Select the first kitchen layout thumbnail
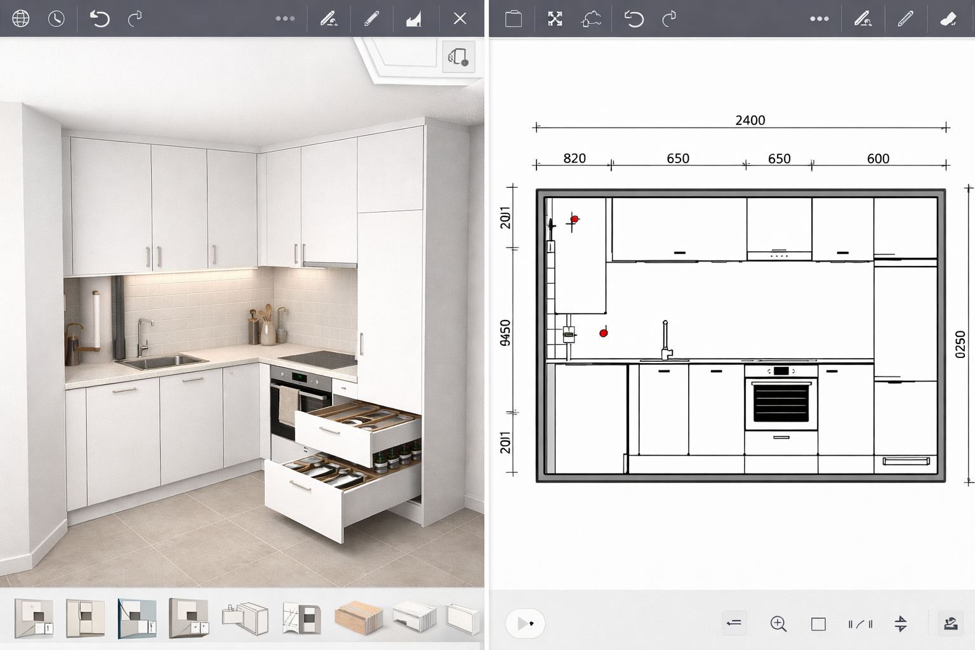The image size is (975, 650). (34, 618)
